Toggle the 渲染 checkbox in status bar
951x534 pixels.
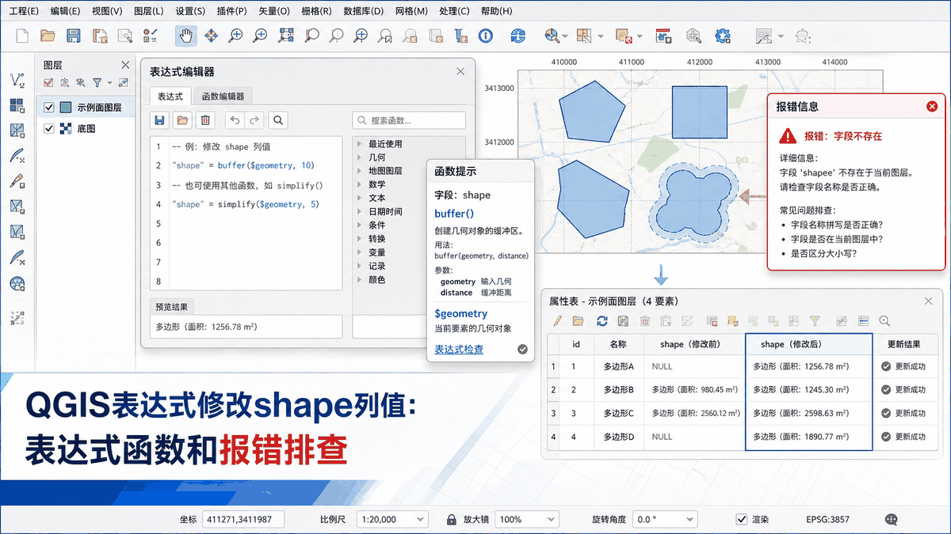[x=742, y=520]
